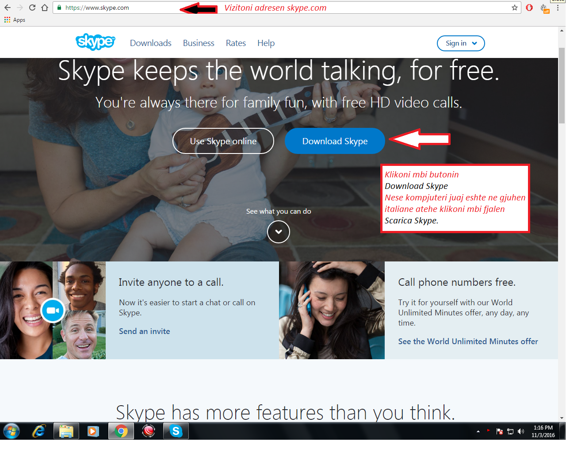Click the page vertical scrollbar thumb

click(x=562, y=85)
